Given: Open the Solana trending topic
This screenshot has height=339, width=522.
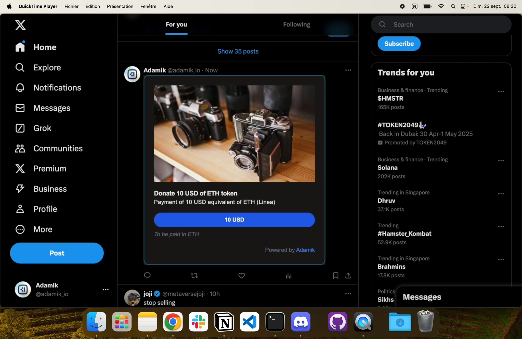Looking at the screenshot, I should tap(387, 168).
